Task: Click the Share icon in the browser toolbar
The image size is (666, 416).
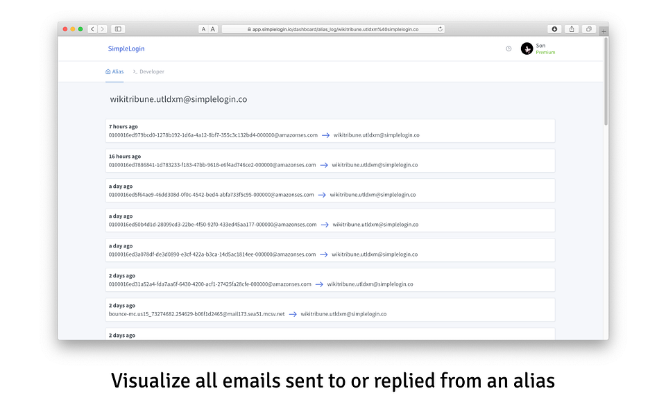Action: click(571, 29)
